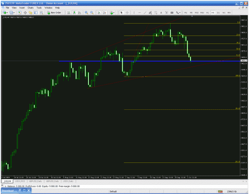Switch to Line Chart display
The height and width of the screenshot is (194, 249).
tap(80, 12)
